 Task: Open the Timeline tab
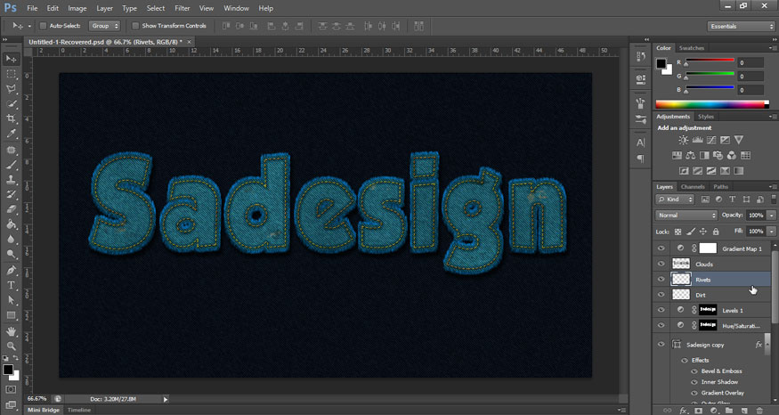pos(79,410)
